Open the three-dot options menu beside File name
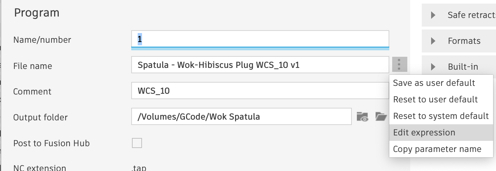This screenshot has height=171, width=496. tap(399, 65)
